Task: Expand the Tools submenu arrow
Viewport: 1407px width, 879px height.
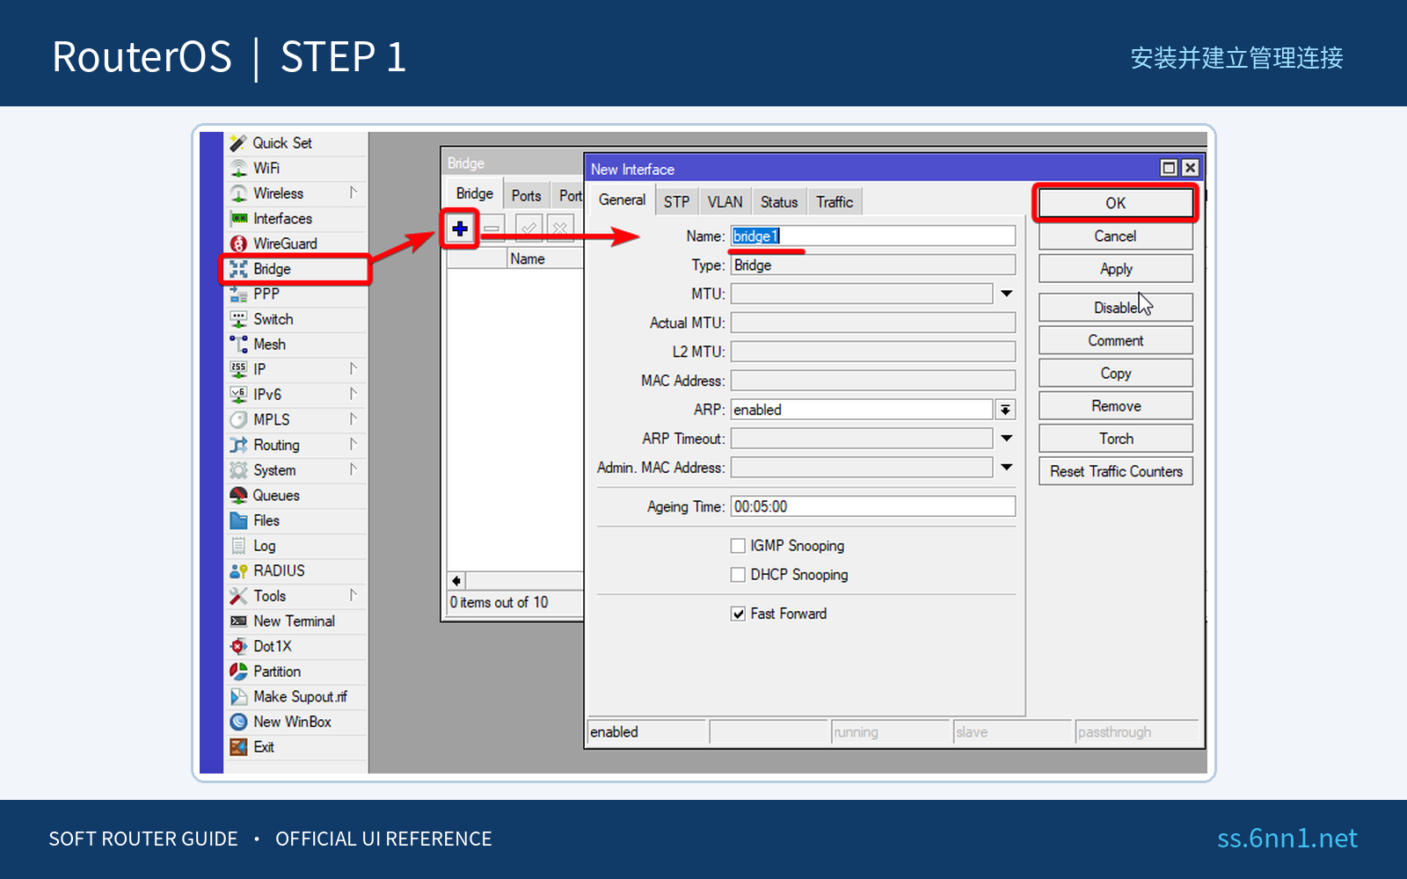Action: [354, 595]
